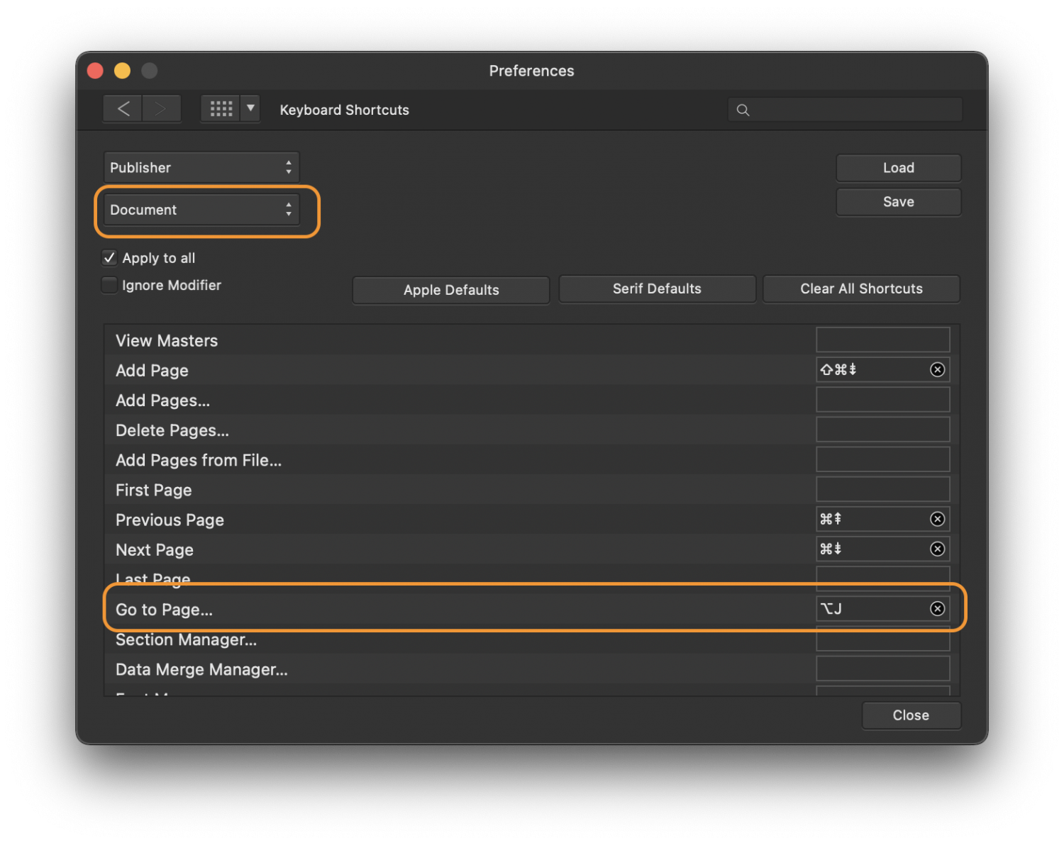Clear the Add Page shortcut
Viewport: 1064px width, 845px height.
click(937, 370)
